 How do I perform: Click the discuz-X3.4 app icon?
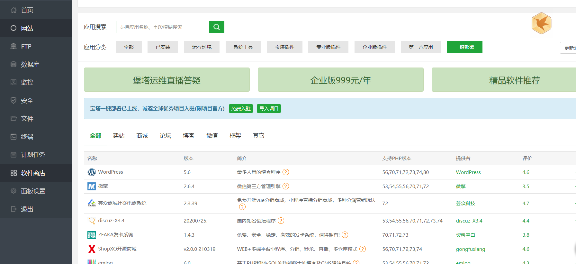(92, 221)
